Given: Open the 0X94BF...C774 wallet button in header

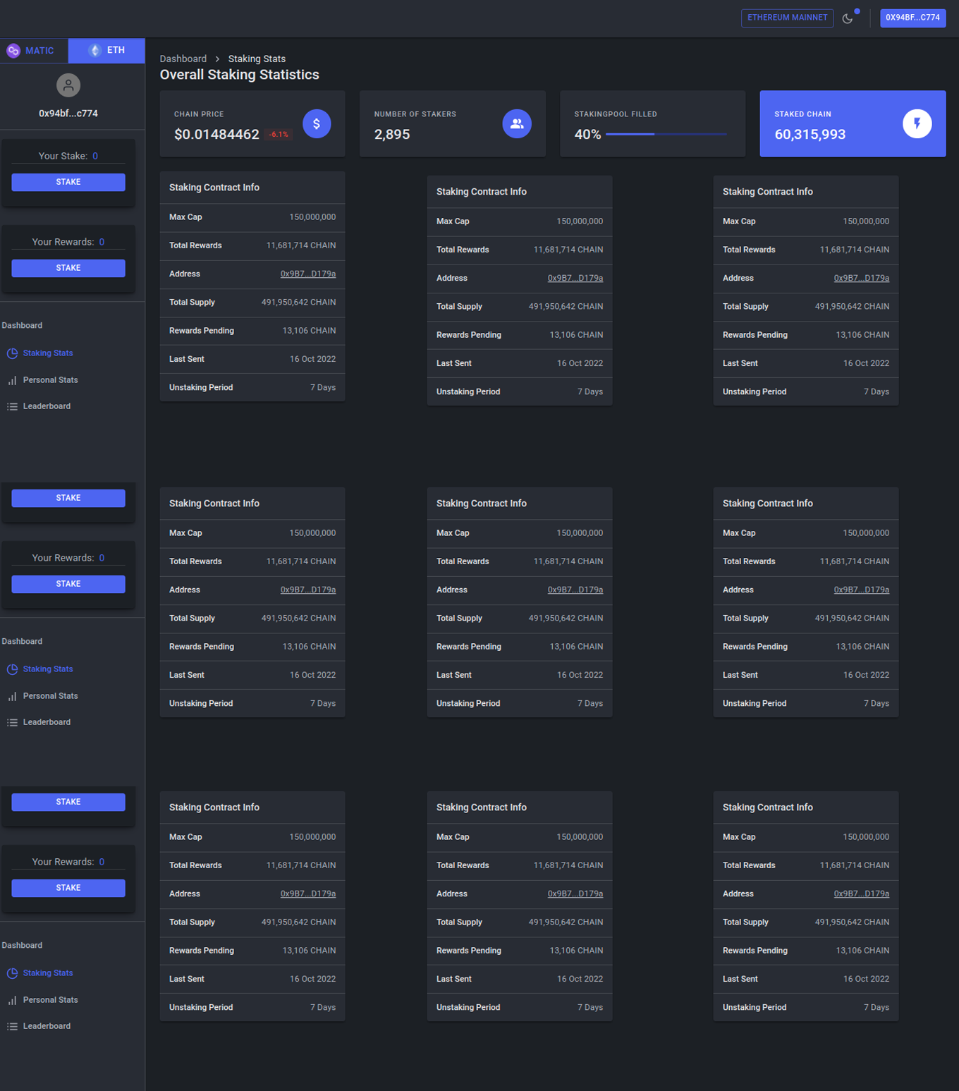Looking at the screenshot, I should 912,18.
